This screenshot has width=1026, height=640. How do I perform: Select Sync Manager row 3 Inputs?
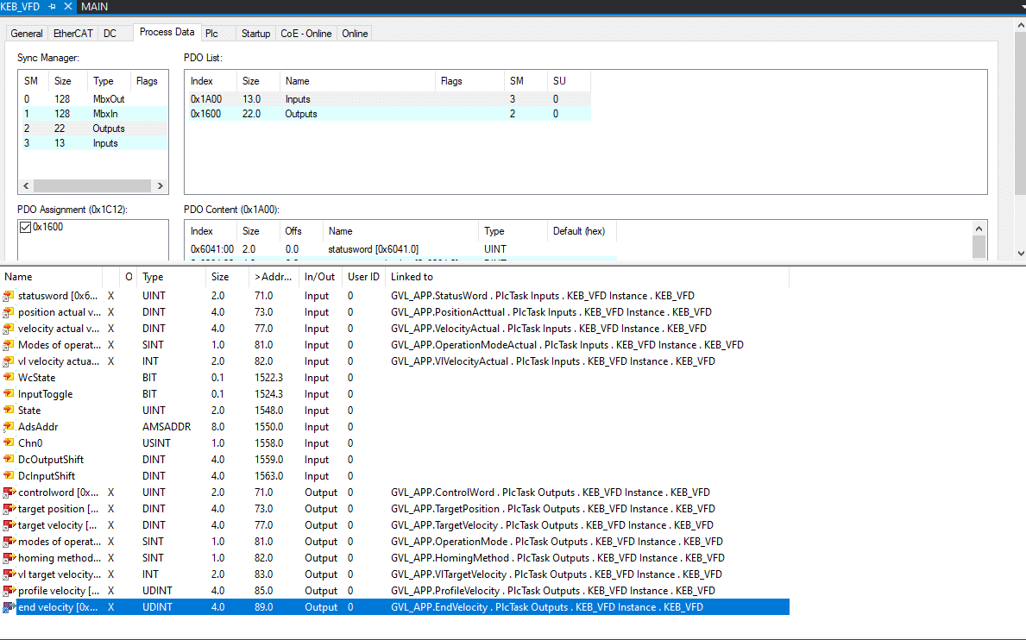pos(93,143)
